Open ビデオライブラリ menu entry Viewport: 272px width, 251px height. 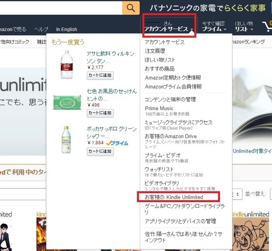point(161,183)
